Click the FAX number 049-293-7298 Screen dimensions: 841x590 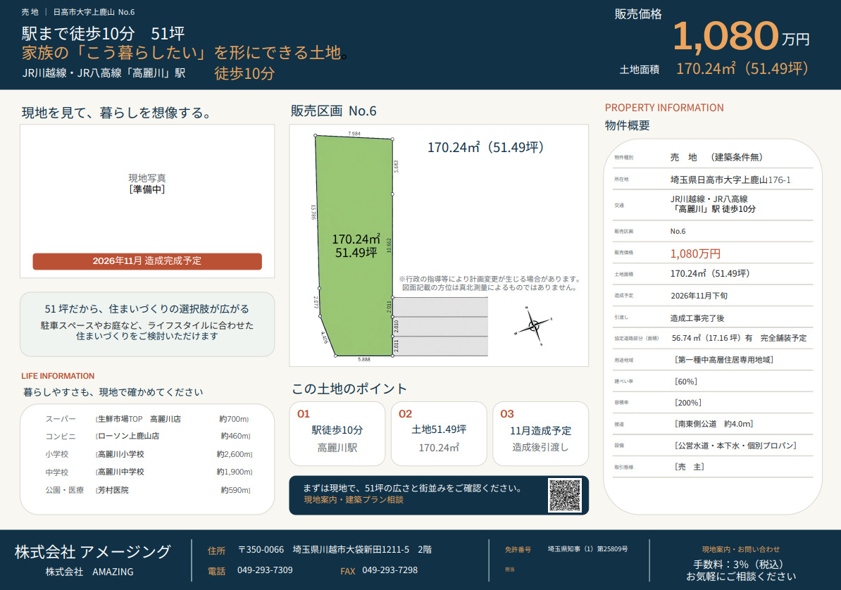[390, 570]
